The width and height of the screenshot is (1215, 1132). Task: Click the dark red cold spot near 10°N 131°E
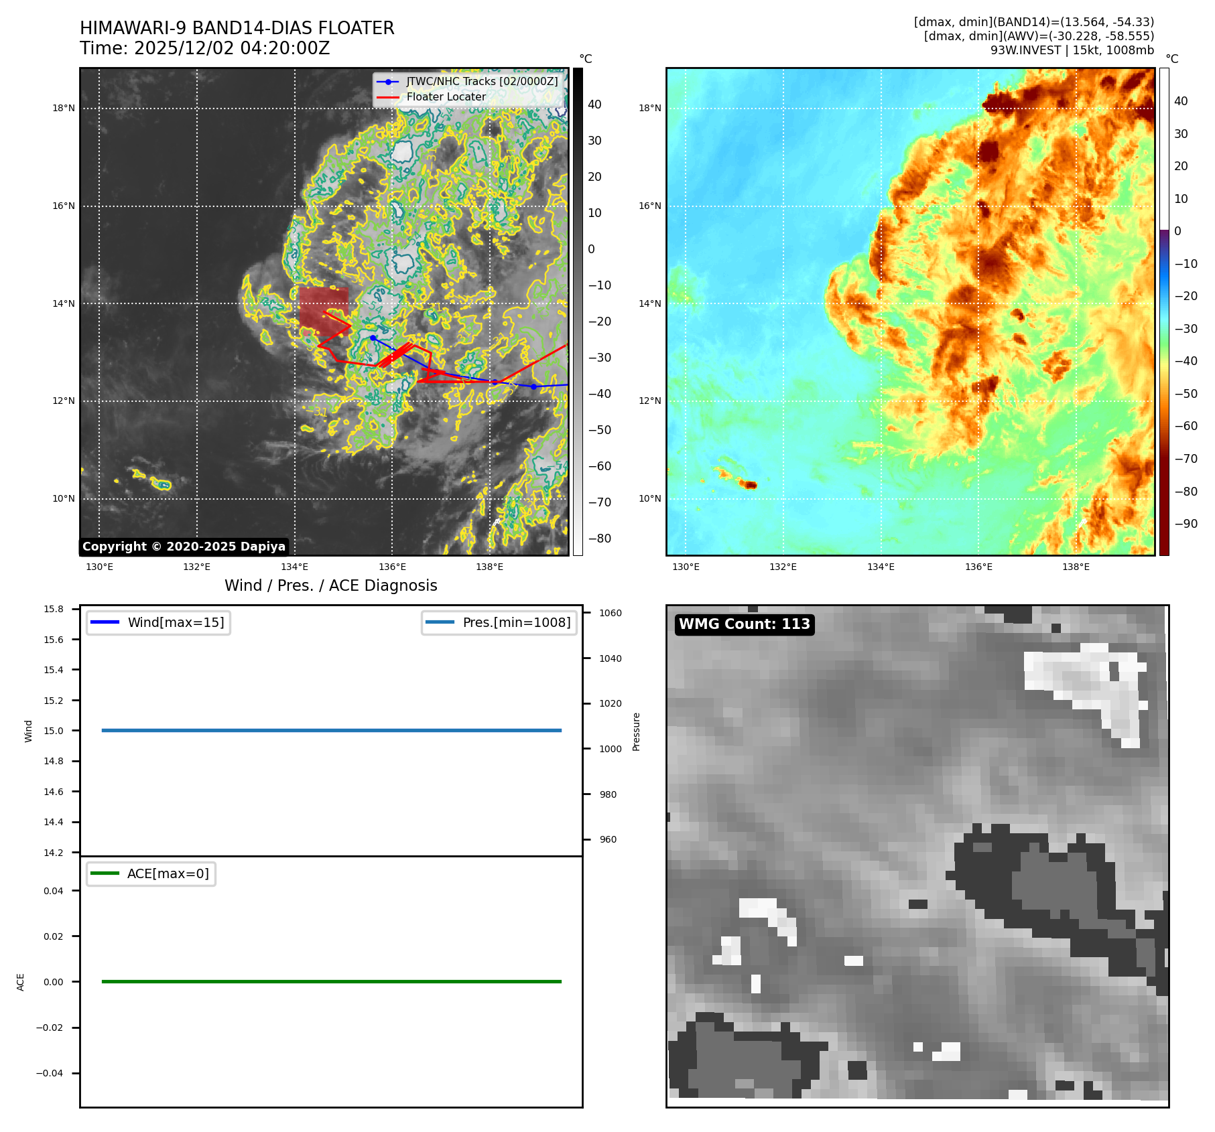click(x=750, y=484)
